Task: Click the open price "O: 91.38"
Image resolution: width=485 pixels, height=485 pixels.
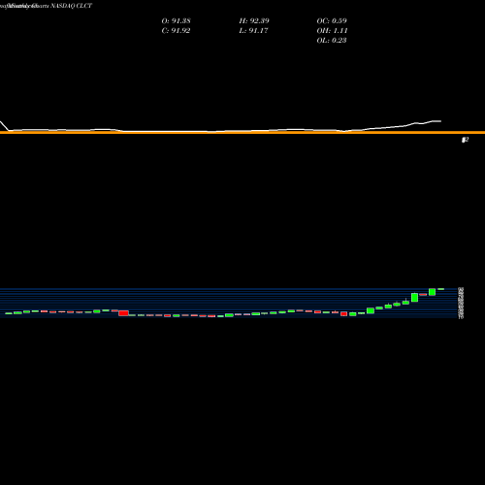Action: pos(176,20)
